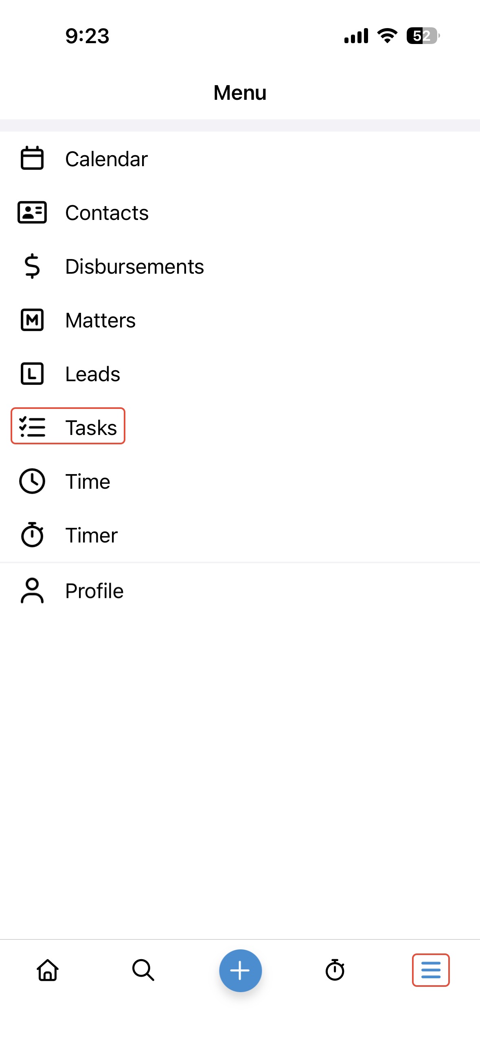Open the Calendar menu item
Image resolution: width=480 pixels, height=1041 pixels.
pos(106,159)
